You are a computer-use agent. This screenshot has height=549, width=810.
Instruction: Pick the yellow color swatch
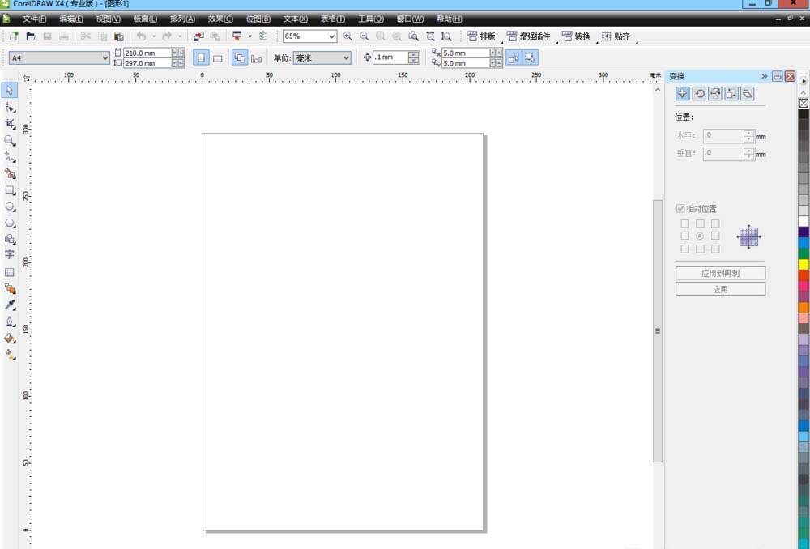[804, 264]
